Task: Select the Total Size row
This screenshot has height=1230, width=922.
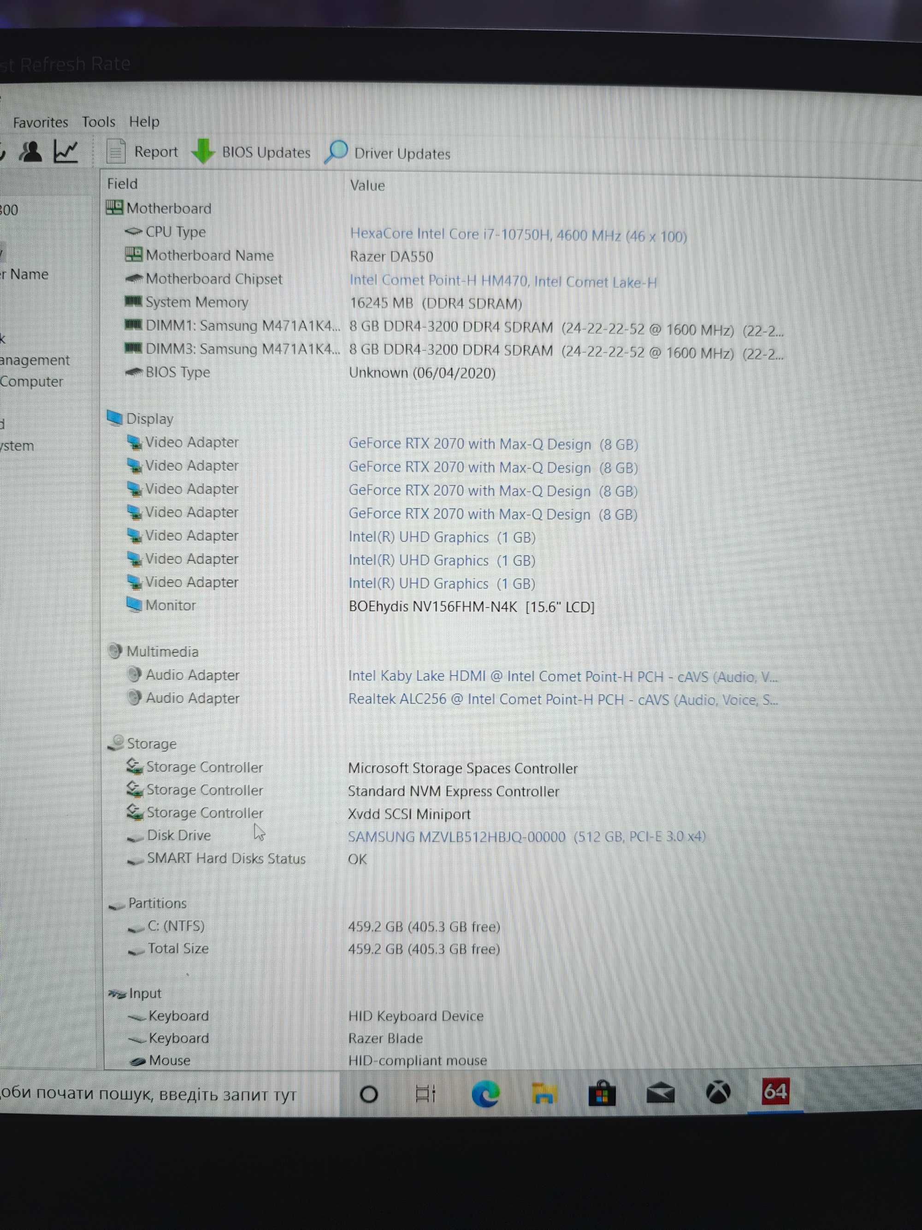Action: [x=314, y=949]
